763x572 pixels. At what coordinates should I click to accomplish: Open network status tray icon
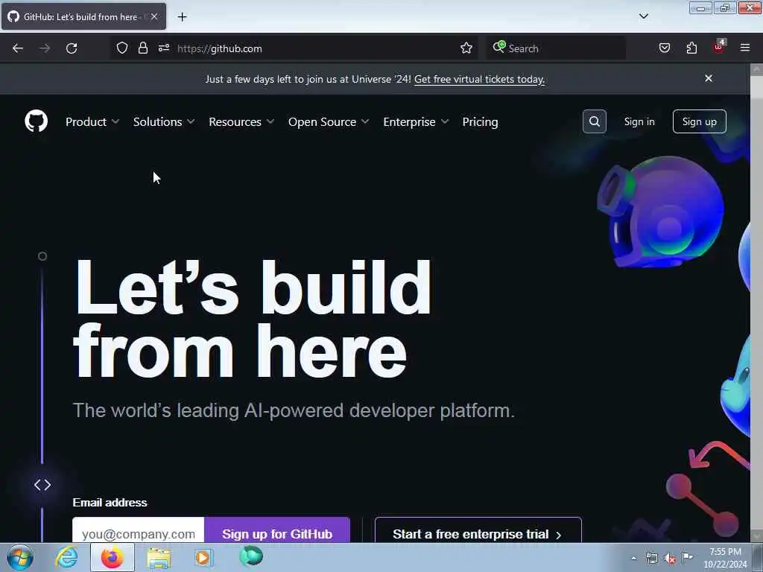tap(651, 559)
